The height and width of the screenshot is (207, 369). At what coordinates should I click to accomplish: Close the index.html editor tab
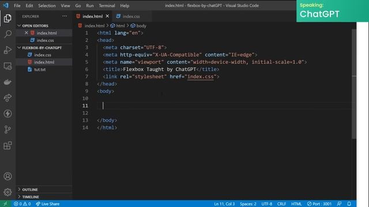107,16
